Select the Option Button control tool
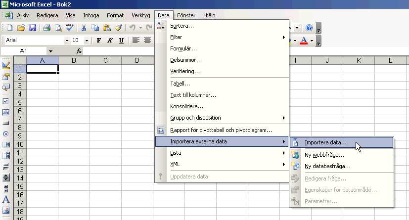The height and width of the screenshot is (220, 409). (6, 133)
